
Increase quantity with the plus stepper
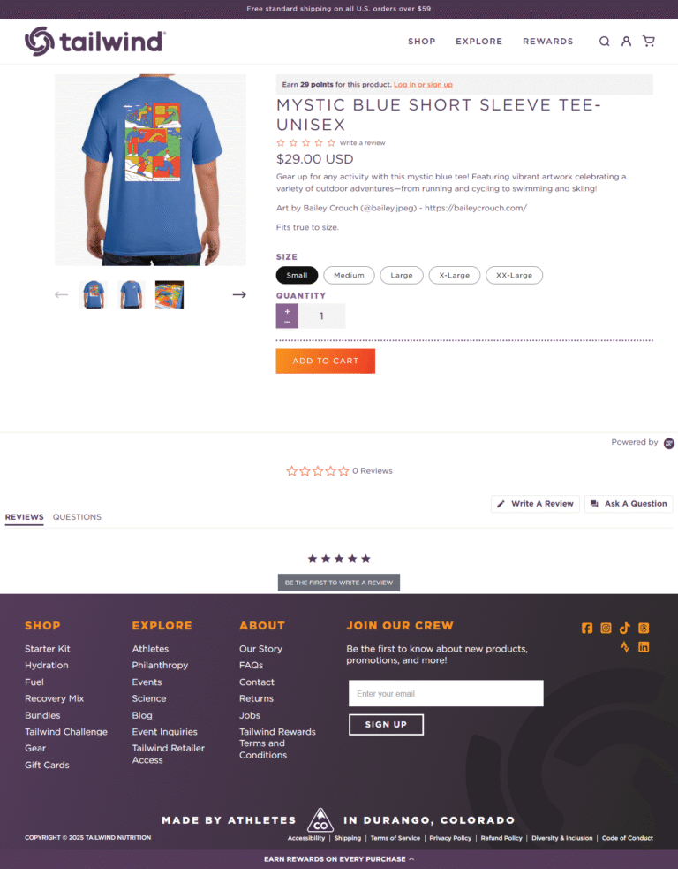click(x=287, y=311)
